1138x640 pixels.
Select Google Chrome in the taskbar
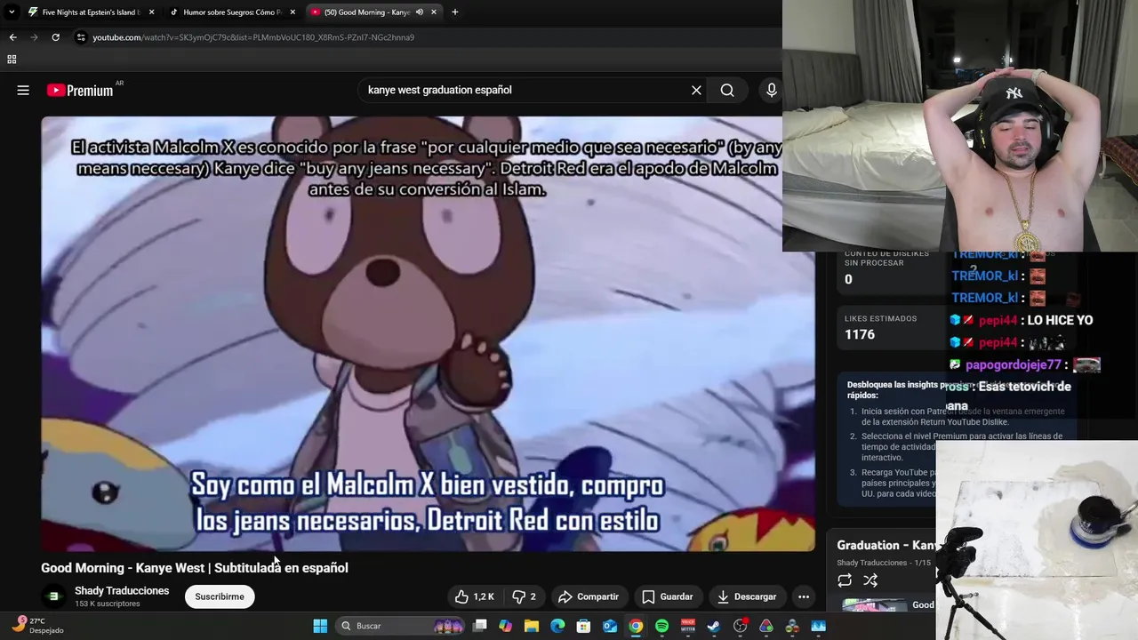tap(636, 626)
